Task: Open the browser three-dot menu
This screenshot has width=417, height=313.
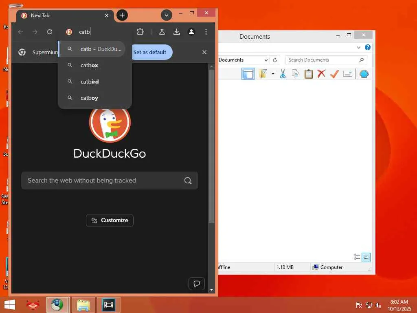Action: pos(206,32)
